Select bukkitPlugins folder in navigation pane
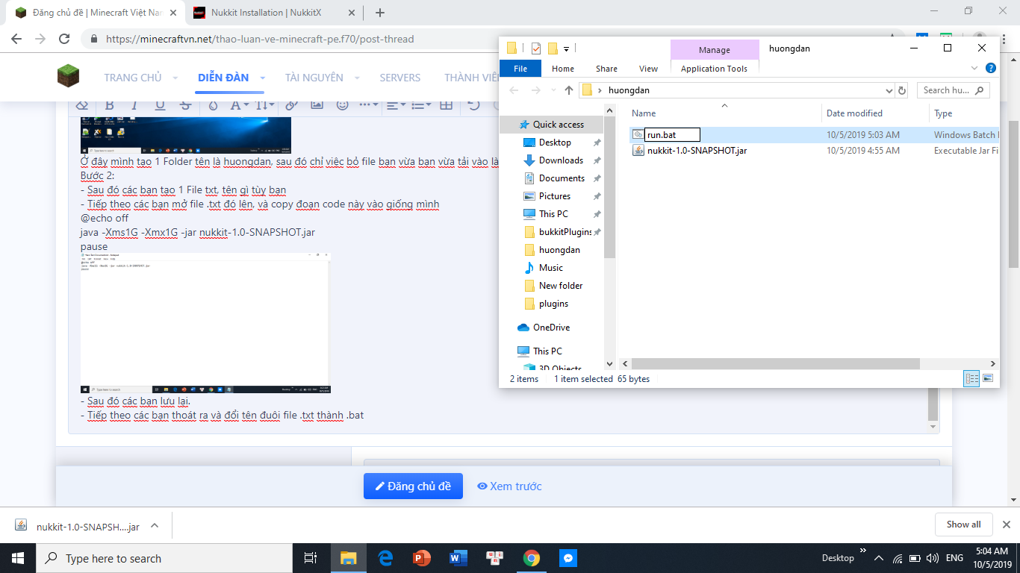 pyautogui.click(x=565, y=232)
